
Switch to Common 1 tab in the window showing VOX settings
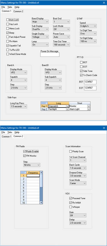[x=6, y=137]
